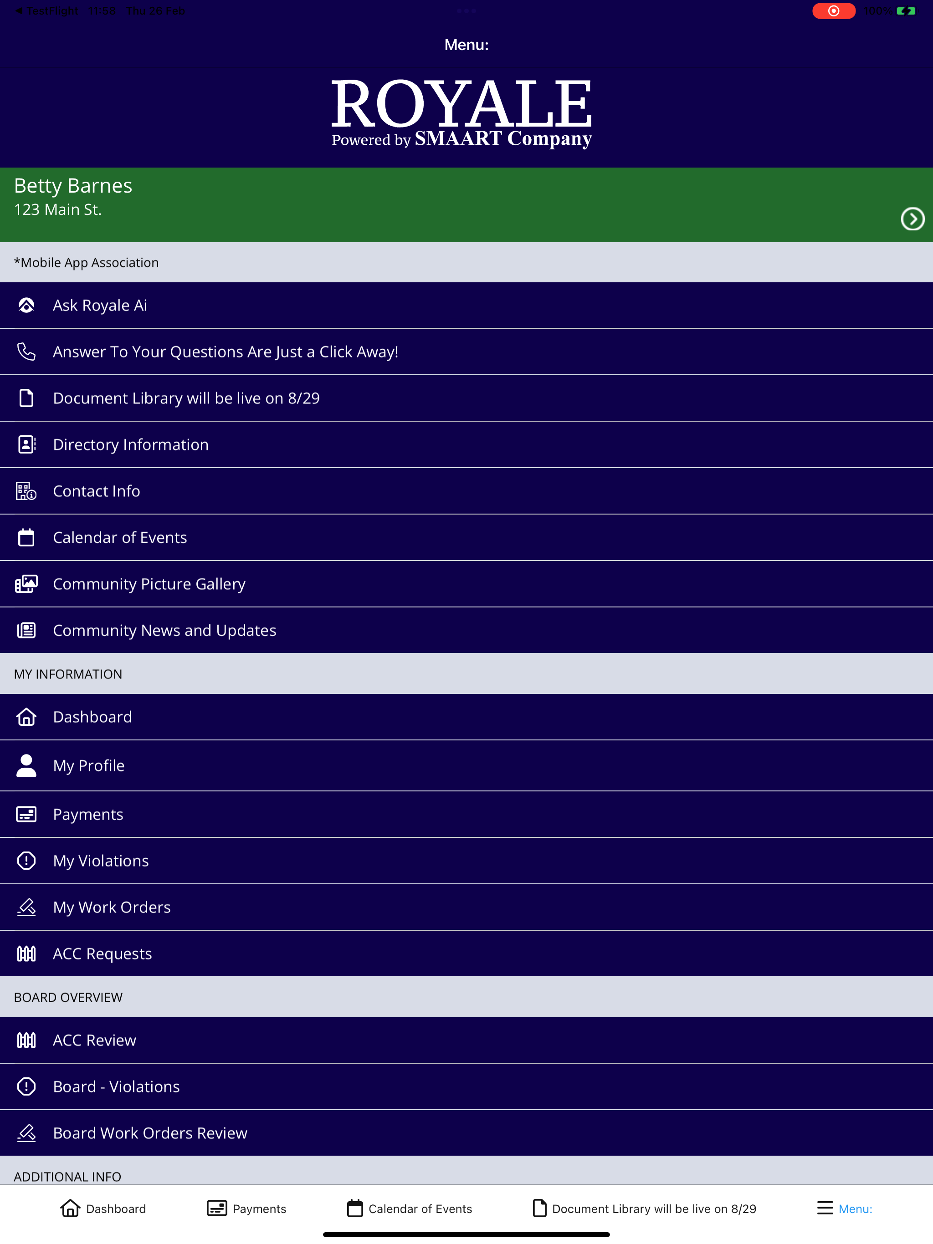The width and height of the screenshot is (933, 1244).
Task: Tap the ROYALE logo header
Action: point(461,103)
